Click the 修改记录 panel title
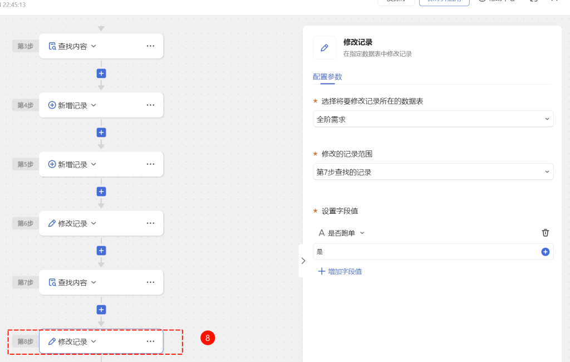Image resolution: width=570 pixels, height=362 pixels. point(358,42)
